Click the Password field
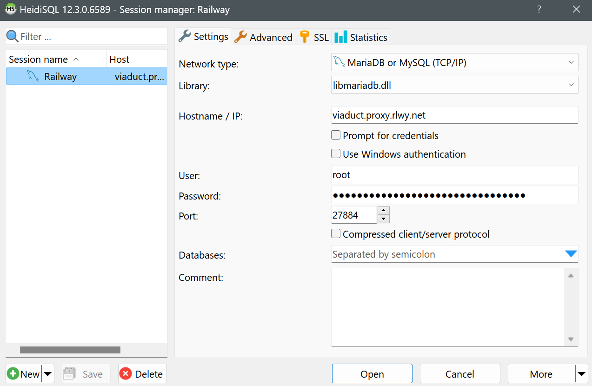Screen dimensions: 592x386 click(454, 195)
